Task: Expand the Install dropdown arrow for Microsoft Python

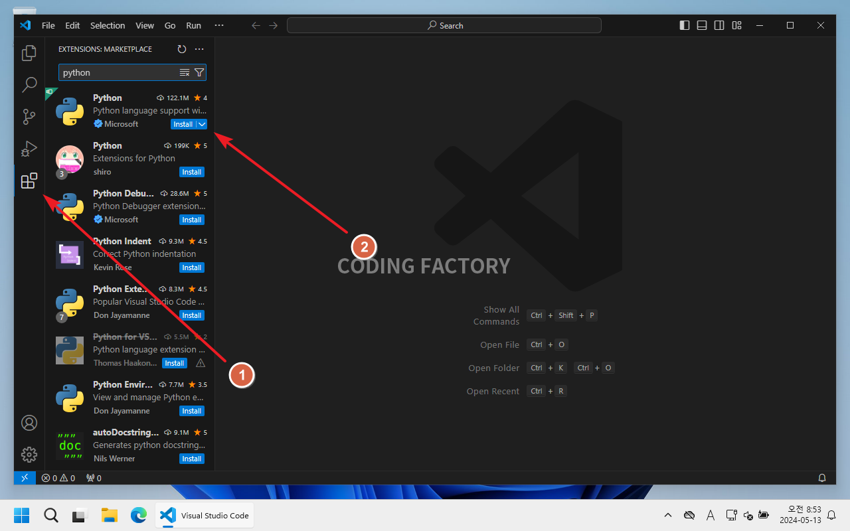Action: tap(203, 124)
